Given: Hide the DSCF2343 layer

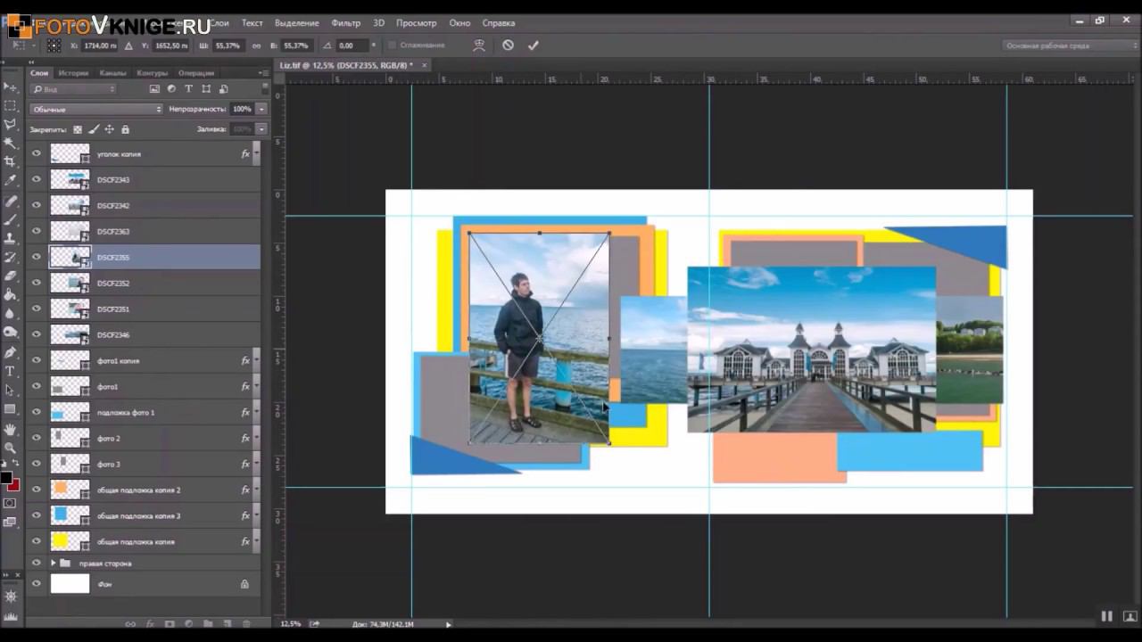Looking at the screenshot, I should coord(37,179).
